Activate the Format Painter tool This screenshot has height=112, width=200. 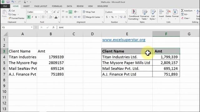pos(16,18)
